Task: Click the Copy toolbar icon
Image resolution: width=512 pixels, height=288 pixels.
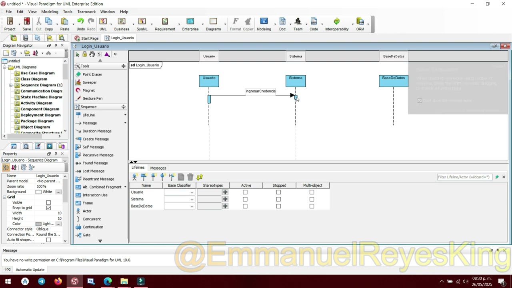Action: pyautogui.click(x=49, y=24)
